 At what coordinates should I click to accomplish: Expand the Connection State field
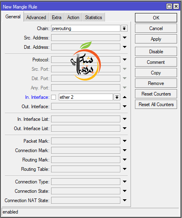tap(124, 191)
